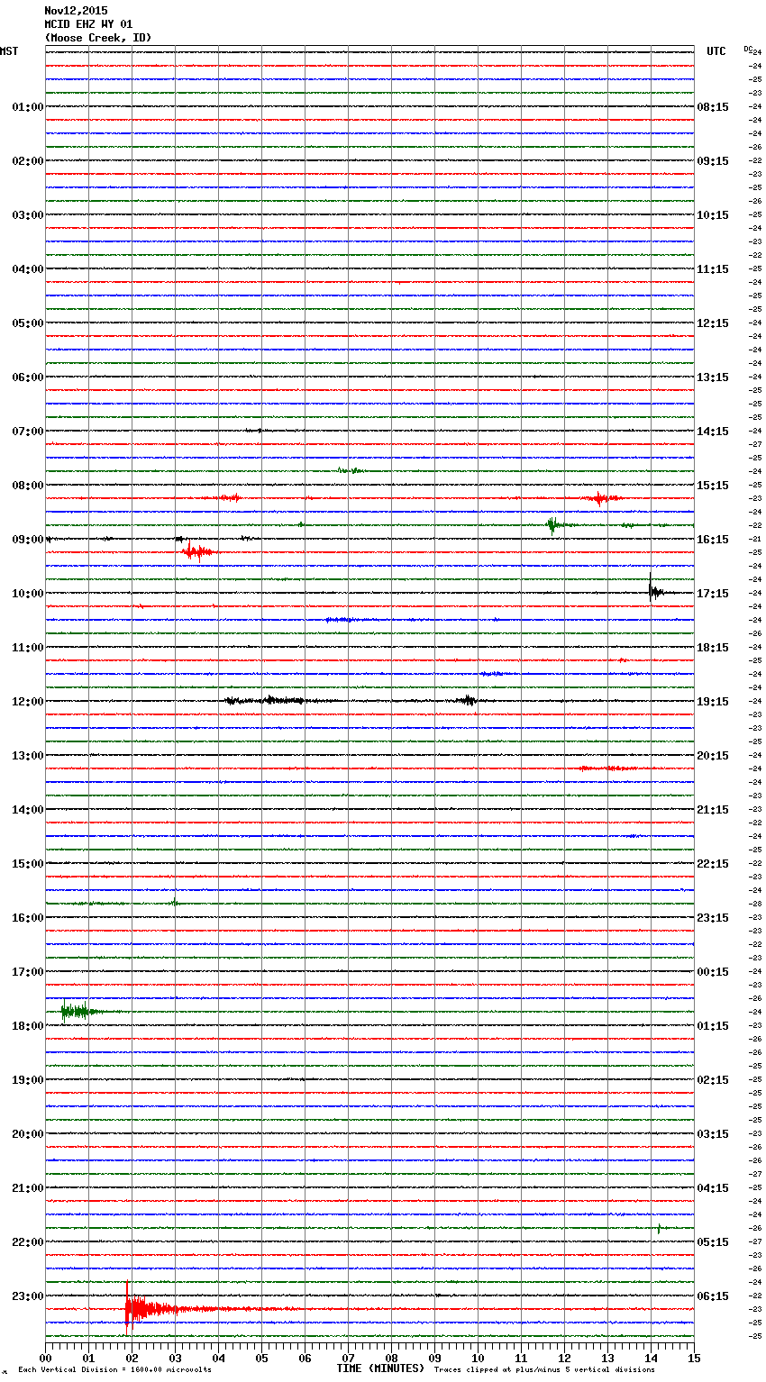The height and width of the screenshot is (1382, 766).
Task: Select the 01:00 MST time label
Action: pyautogui.click(x=27, y=107)
